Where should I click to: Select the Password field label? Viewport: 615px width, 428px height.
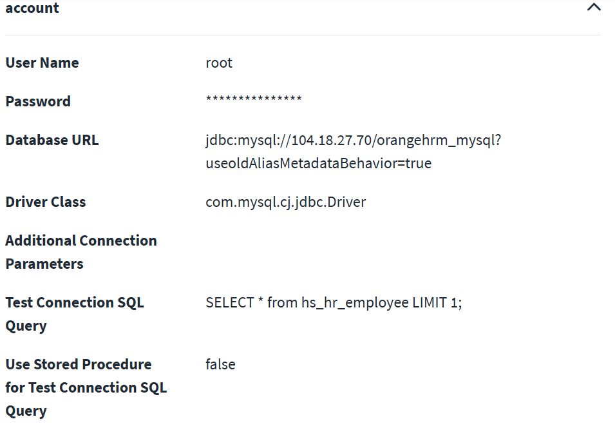38,101
